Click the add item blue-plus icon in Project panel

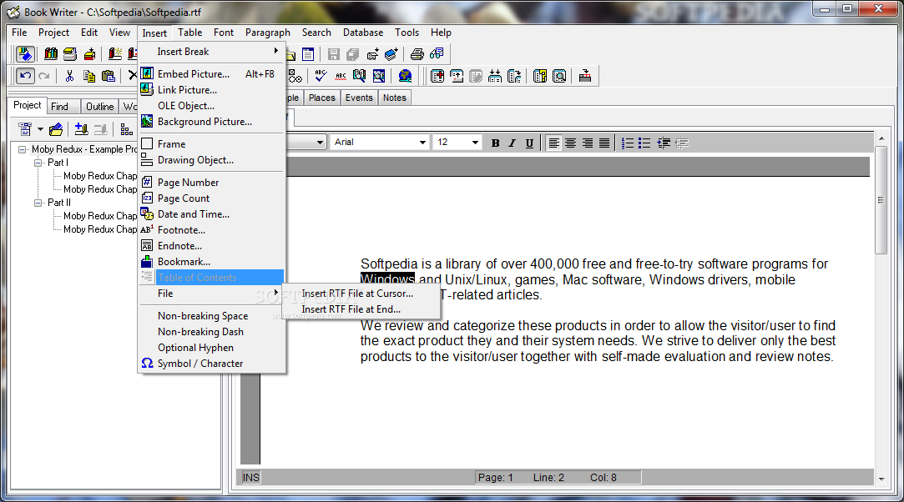click(x=81, y=129)
